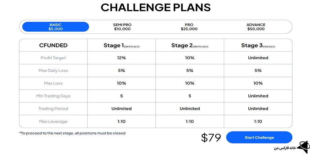This screenshot has width=310, height=155.
Task: Switch to the SEMI PRO $10,000 plan
Action: pos(122,27)
